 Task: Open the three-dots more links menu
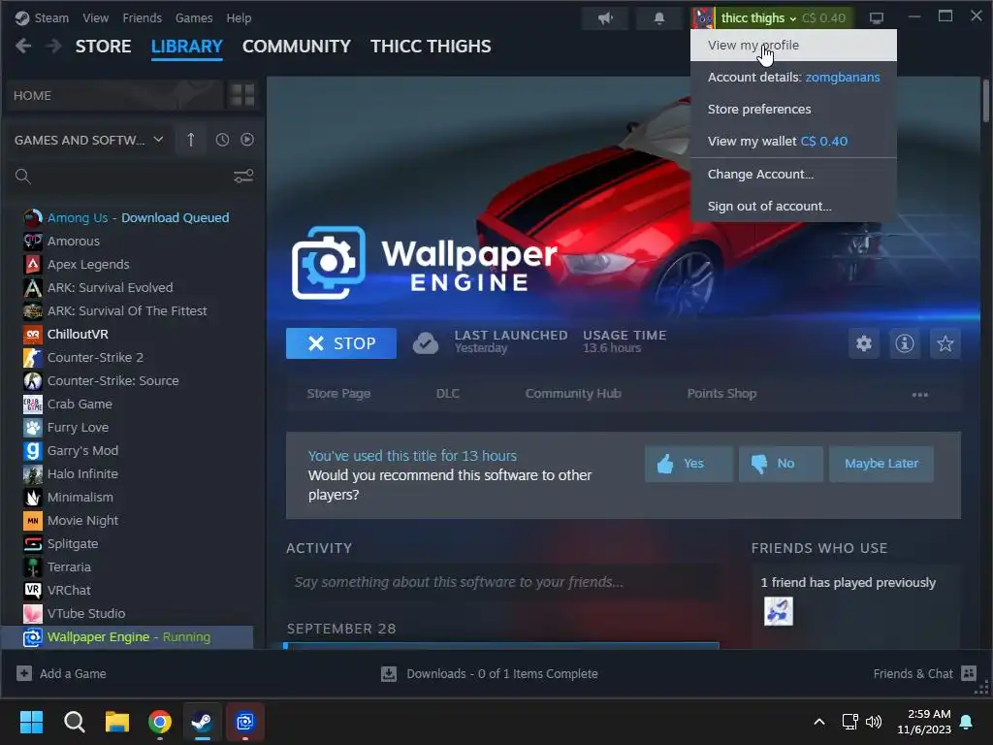click(920, 395)
